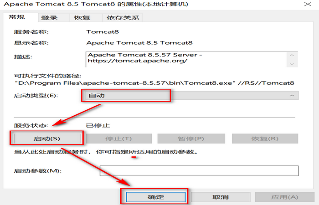This screenshot has height=205, width=319.
Task: Click the executable path Tomcat8.exe text
Action: click(154, 83)
